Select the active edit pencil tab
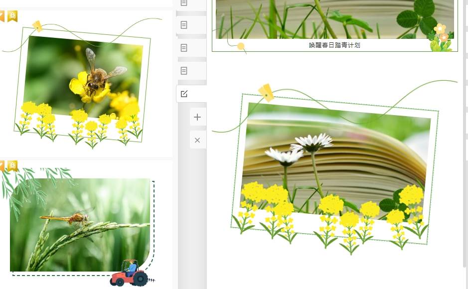This screenshot has width=468, height=289. click(x=184, y=94)
